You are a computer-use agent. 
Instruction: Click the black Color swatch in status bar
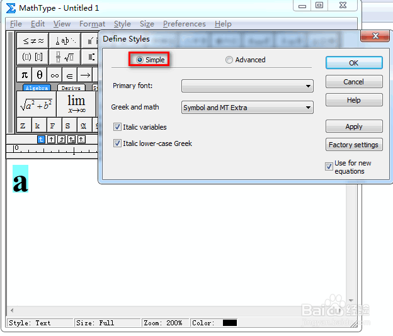(x=230, y=323)
